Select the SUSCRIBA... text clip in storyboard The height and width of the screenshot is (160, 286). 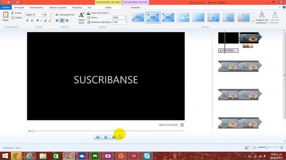[228, 51]
